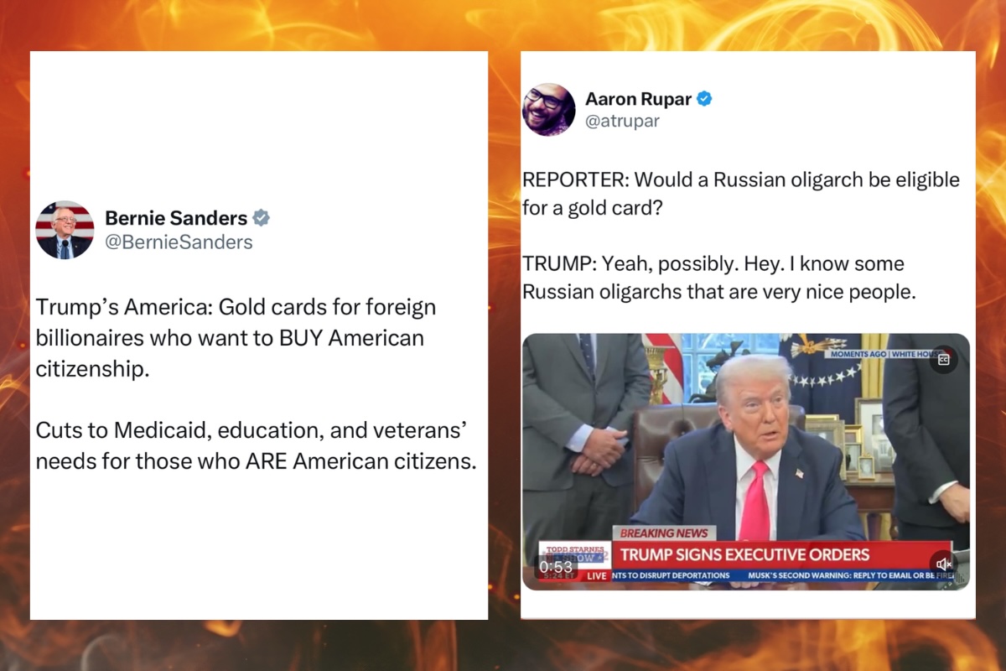Screen dimensions: 1006x671
Task: Play the Oval Office video thumbnail
Action: coord(745,461)
